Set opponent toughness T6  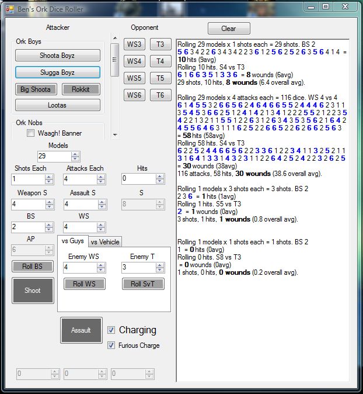(160, 95)
